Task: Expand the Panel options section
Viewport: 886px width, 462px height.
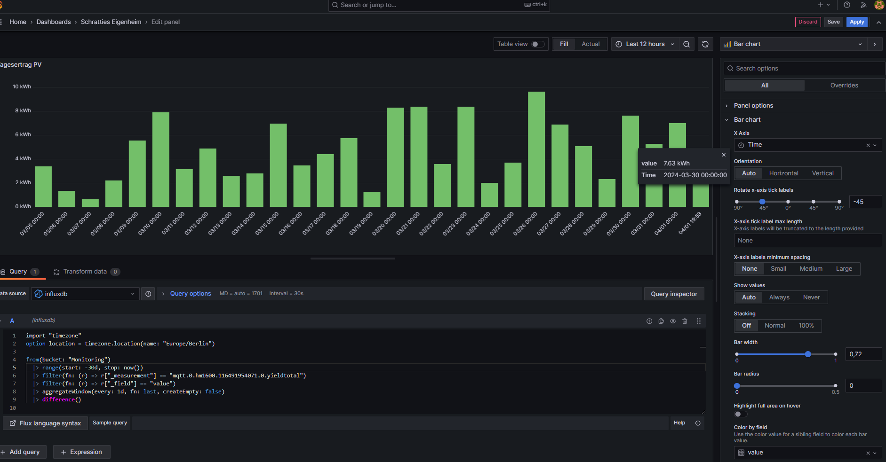Action: [x=753, y=106]
